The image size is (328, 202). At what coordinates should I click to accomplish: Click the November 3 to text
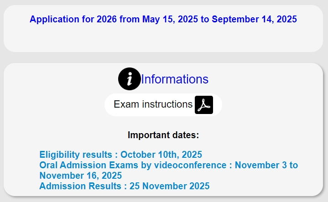click(266, 165)
